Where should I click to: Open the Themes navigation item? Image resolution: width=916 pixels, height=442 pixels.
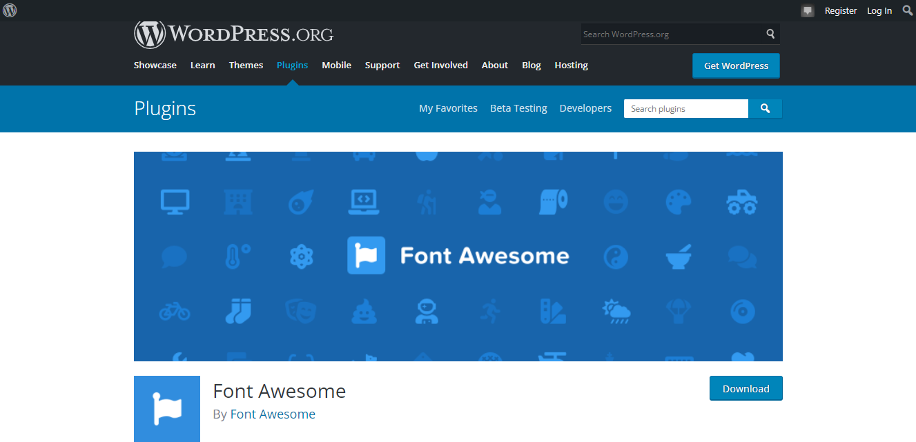point(246,65)
